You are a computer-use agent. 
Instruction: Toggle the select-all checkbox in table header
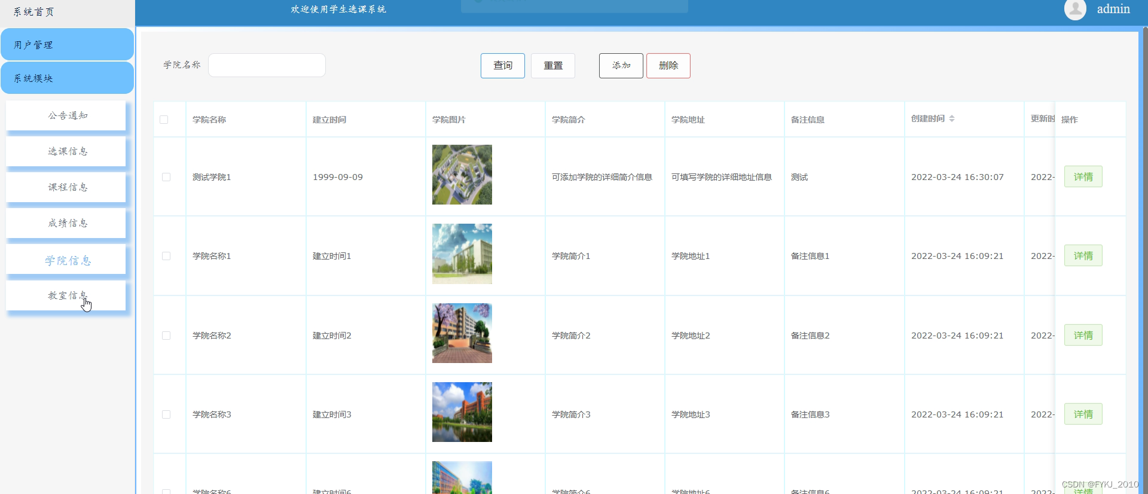coord(164,120)
